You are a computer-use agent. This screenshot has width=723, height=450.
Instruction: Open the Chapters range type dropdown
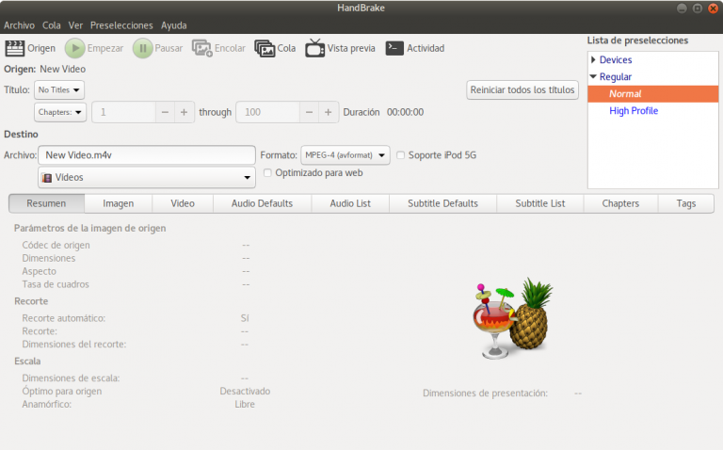click(x=60, y=112)
